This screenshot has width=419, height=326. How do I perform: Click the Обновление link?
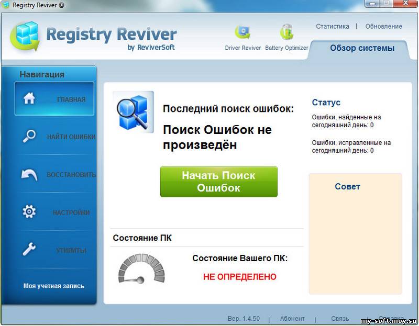[x=383, y=27]
